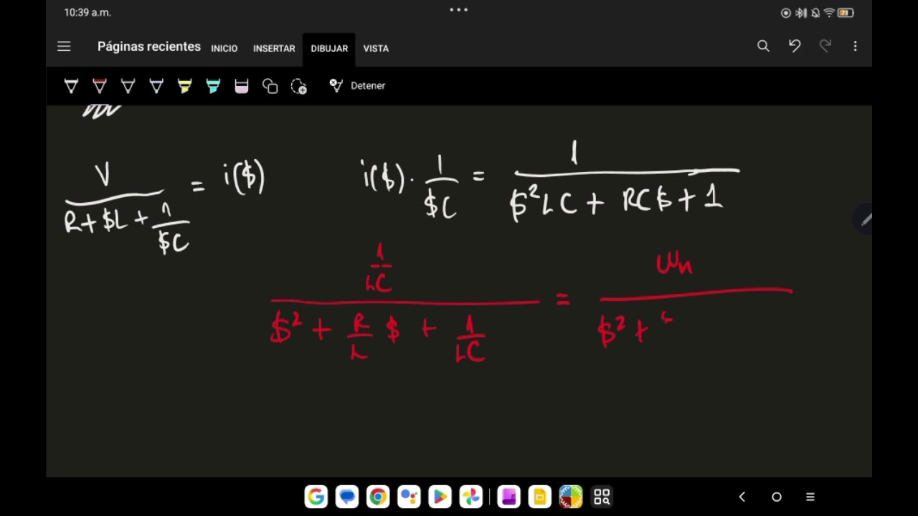This screenshot has width=918, height=516.
Task: Open Páginas recientes page list
Action: [149, 47]
